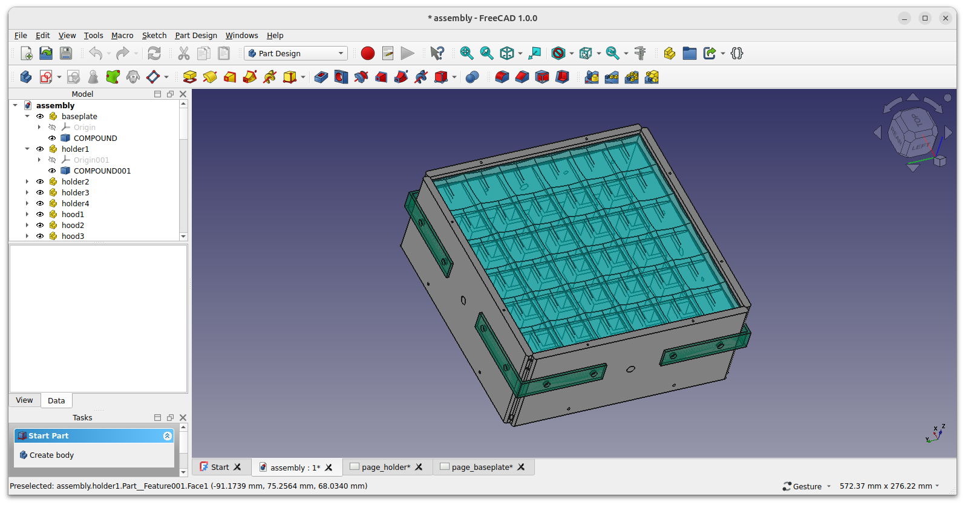Create a new sketch
The image size is (965, 505).
click(x=45, y=77)
